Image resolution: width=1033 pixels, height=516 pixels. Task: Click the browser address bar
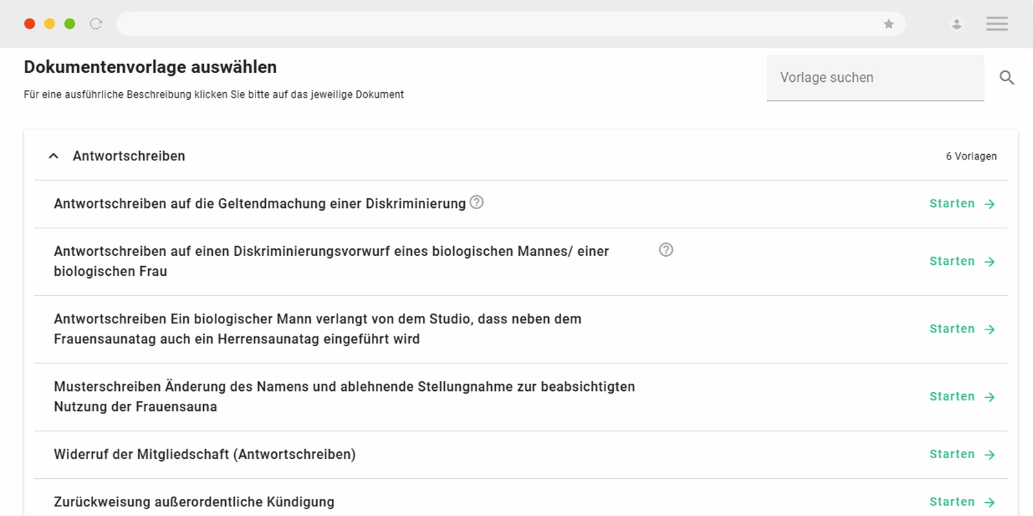point(510,24)
